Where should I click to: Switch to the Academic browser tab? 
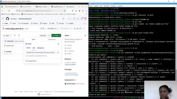(73, 7)
